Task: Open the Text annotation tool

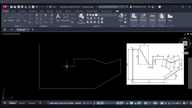Action: tap(58, 17)
